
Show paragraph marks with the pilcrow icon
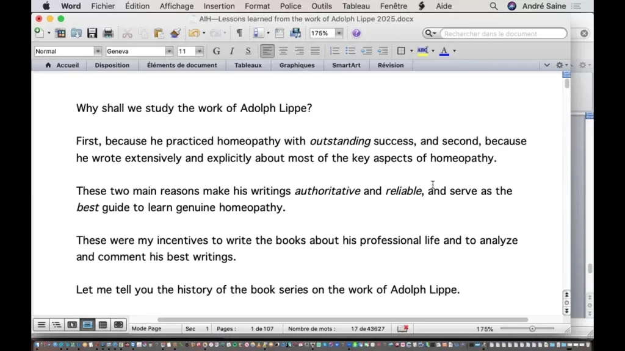click(239, 34)
